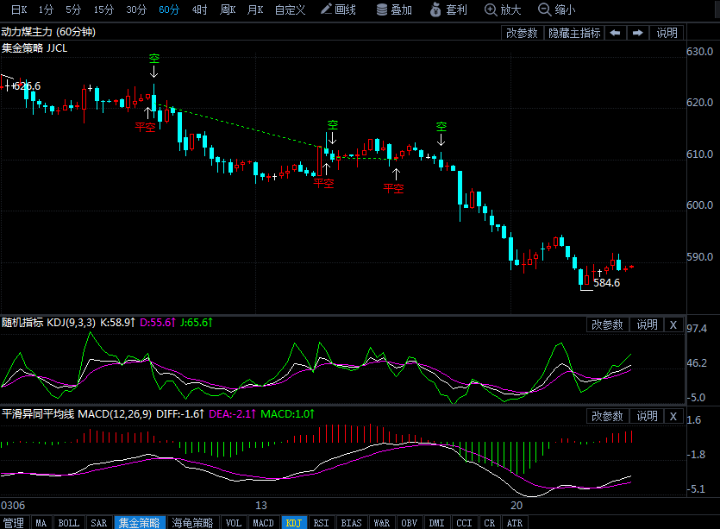
Task: Go to the next indicator with the right arrow
Action: pos(638,33)
